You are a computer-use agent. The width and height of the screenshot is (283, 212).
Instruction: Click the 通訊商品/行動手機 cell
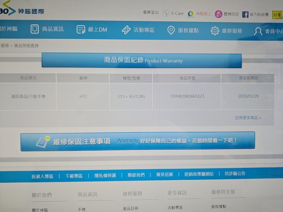[28, 97]
